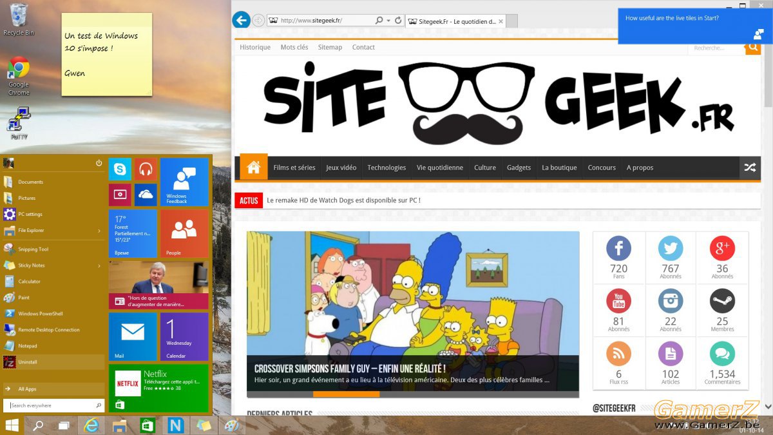Click the user account picture in Start
This screenshot has height=435, width=773.
(x=8, y=163)
